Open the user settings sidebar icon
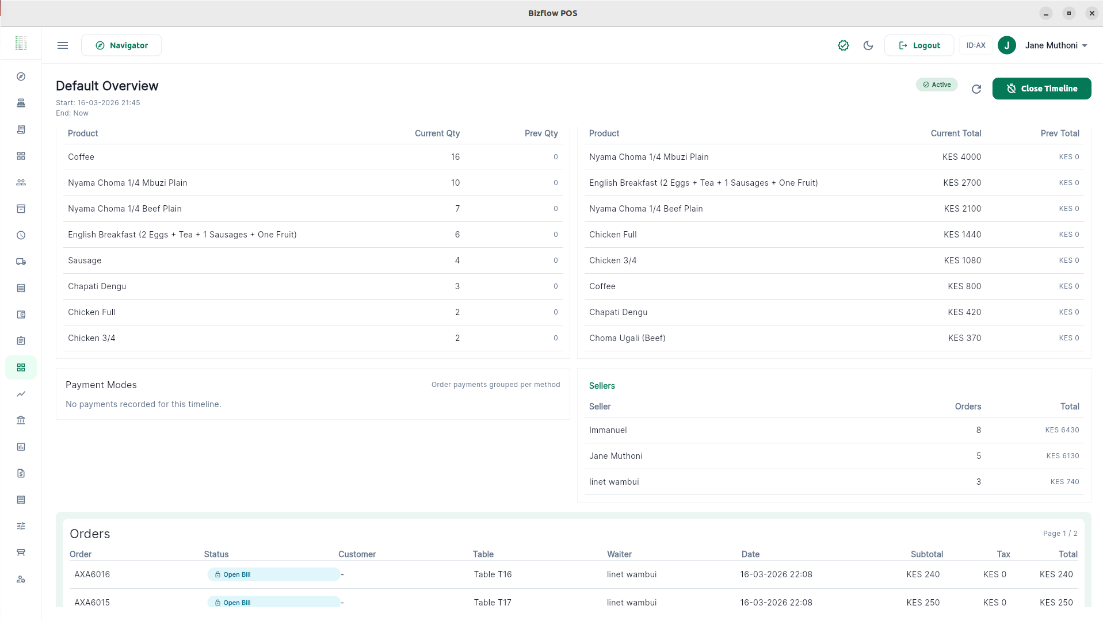This screenshot has height=621, width=1103. (21, 579)
